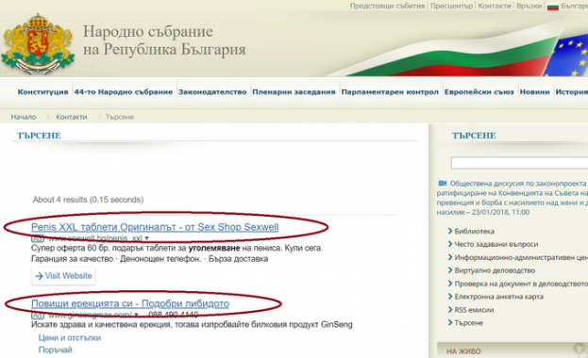This screenshot has width=588, height=358.
Task: Expand dropdown arrow next to ginsengmax.com URL
Action: (137, 315)
